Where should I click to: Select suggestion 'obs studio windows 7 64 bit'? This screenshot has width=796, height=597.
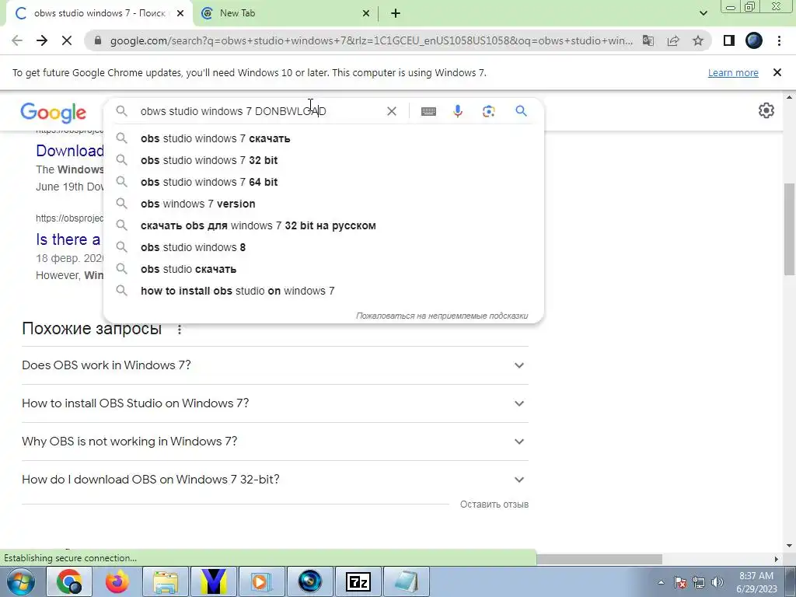(323, 182)
